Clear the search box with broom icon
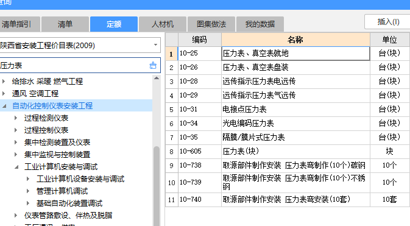 click(x=153, y=65)
